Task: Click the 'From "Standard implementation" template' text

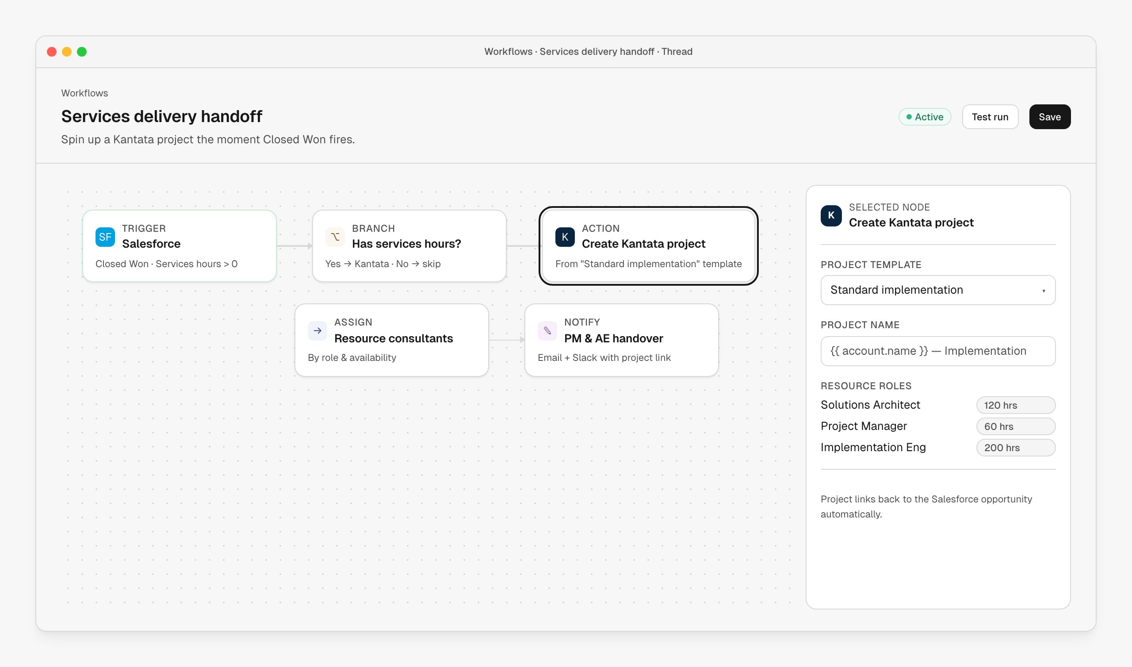Action: click(x=649, y=264)
